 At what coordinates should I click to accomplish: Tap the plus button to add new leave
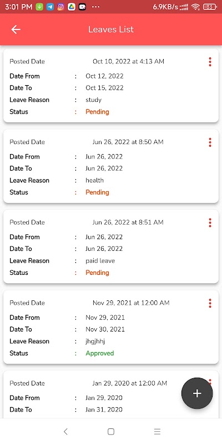pos(197,393)
